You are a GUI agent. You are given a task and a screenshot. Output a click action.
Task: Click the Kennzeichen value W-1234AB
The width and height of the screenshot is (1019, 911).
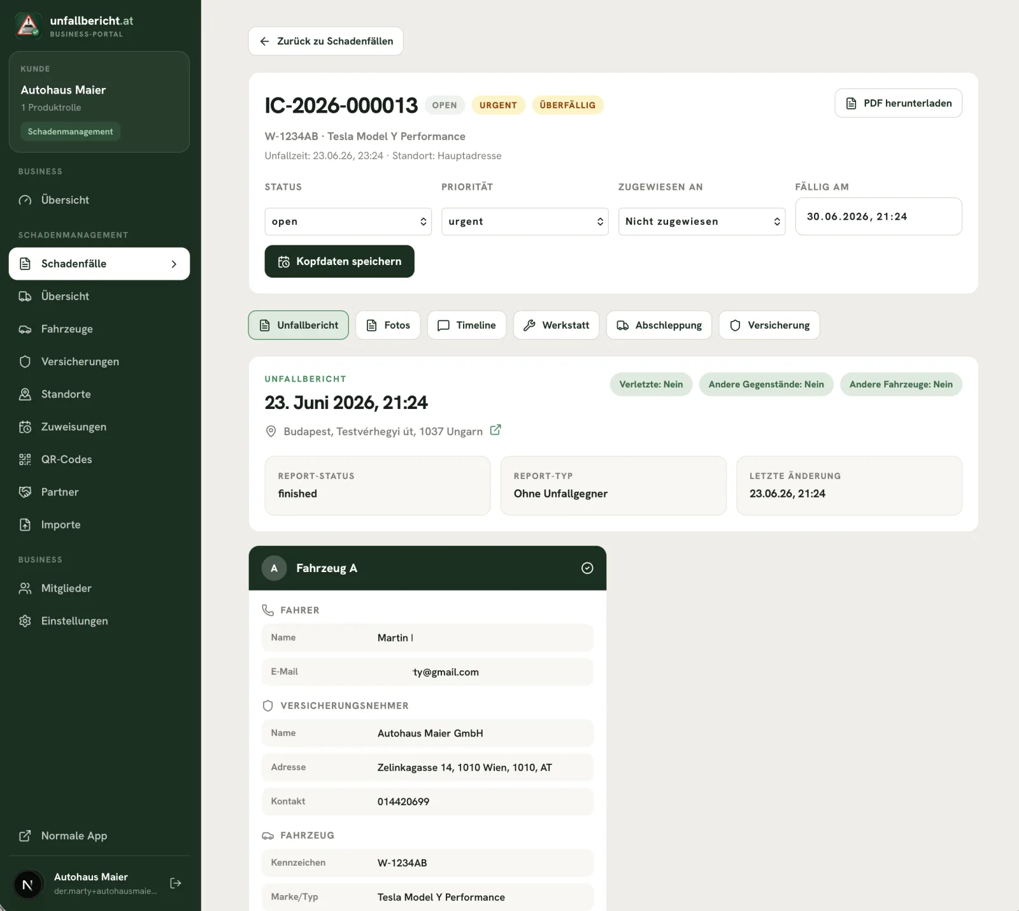click(x=403, y=863)
